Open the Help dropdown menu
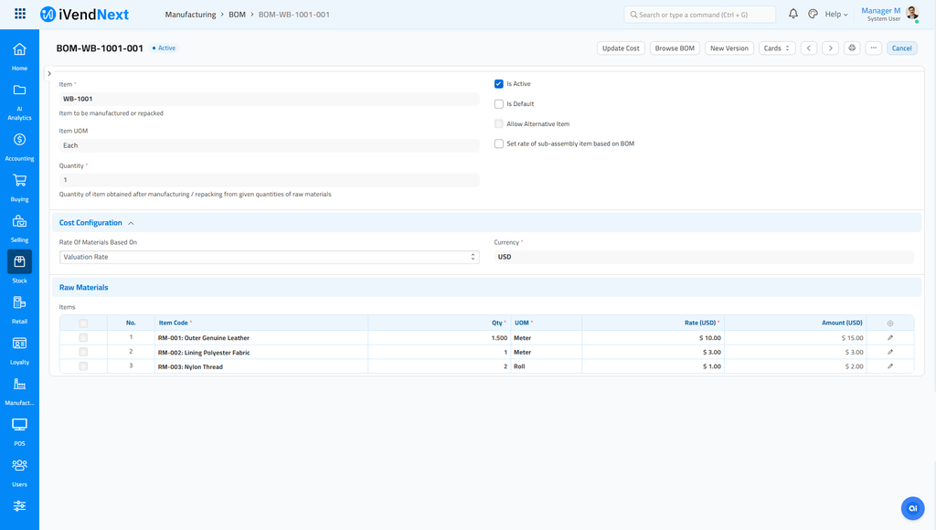This screenshot has height=530, width=936. point(836,15)
